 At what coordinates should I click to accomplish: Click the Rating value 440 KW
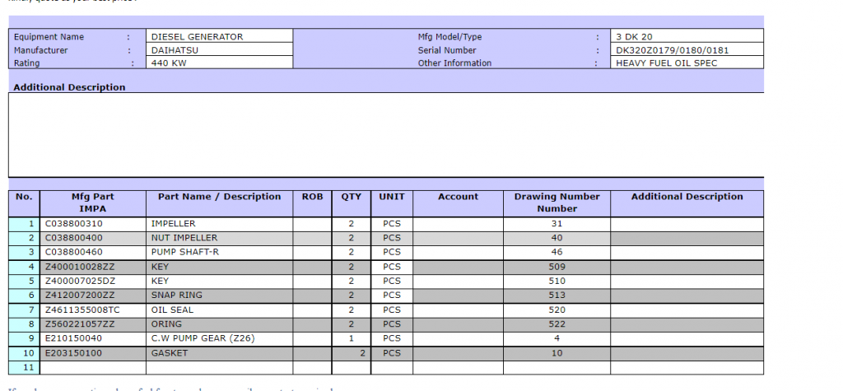[220, 63]
